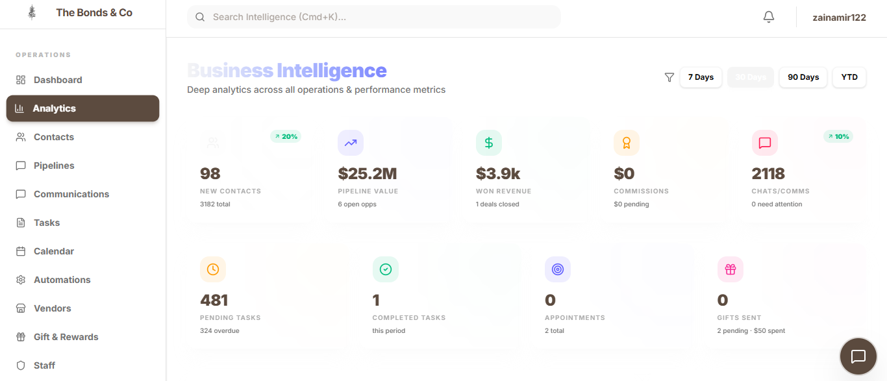This screenshot has width=887, height=381.
Task: Open the Automations page
Action: [x=62, y=280]
